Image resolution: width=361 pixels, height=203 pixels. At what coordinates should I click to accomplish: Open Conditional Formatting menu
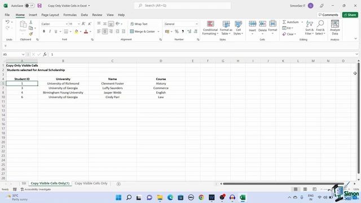point(210,28)
